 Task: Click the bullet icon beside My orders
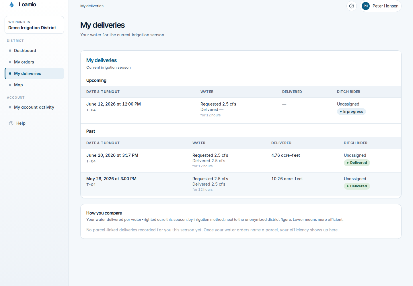[10, 62]
